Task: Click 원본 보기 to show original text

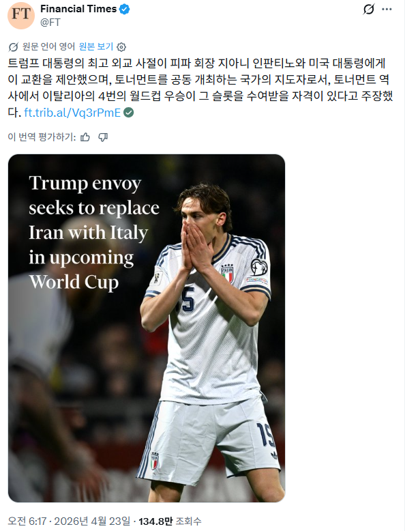Action: [x=96, y=46]
